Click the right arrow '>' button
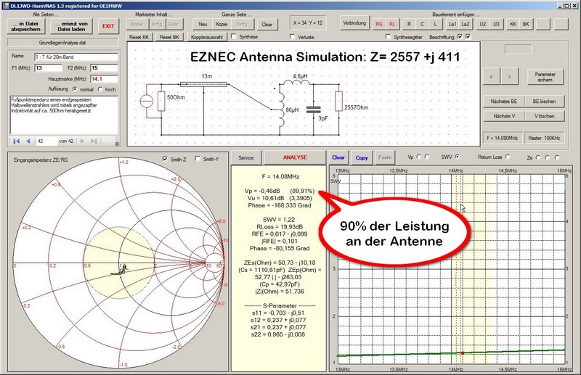The width and height of the screenshot is (581, 375). 510,77
